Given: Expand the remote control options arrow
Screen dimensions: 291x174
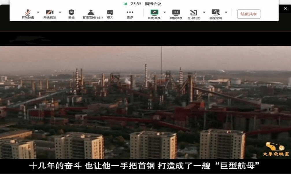Looking at the screenshot, I should pos(226,12).
